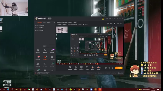Expand the microphone dropdown arrow
Screen dimensions: 163x91
(95, 67)
